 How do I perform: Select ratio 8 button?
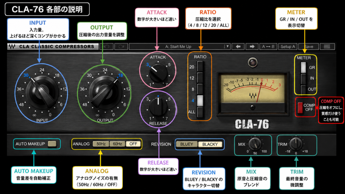pos(200,89)
